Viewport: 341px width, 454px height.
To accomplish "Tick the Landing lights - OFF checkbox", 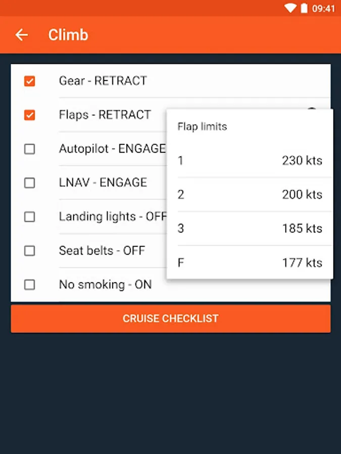I will click(30, 217).
